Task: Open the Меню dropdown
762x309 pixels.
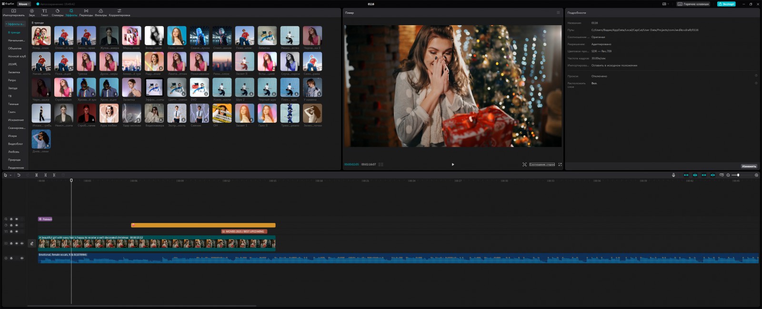Action: [x=24, y=4]
